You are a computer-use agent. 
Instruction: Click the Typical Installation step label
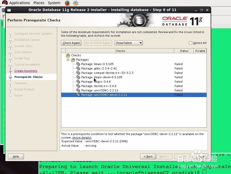tap(27, 65)
